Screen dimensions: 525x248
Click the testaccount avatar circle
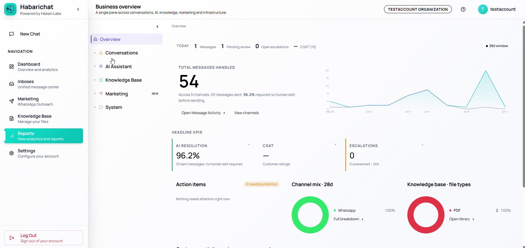pyautogui.click(x=483, y=9)
